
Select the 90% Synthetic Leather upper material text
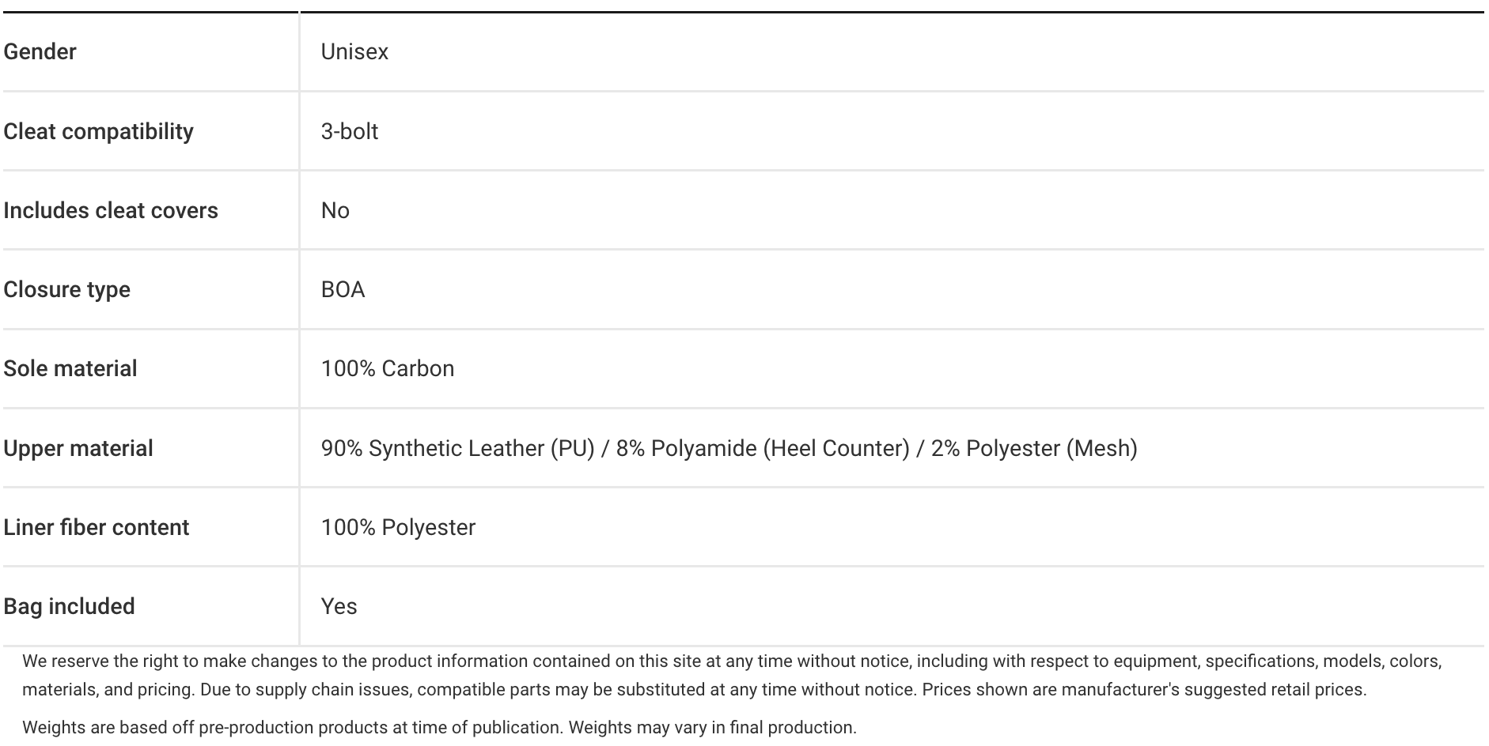click(x=457, y=448)
